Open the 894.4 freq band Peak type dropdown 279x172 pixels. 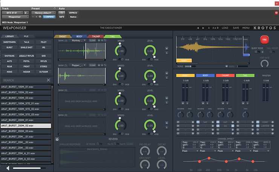tap(225, 151)
